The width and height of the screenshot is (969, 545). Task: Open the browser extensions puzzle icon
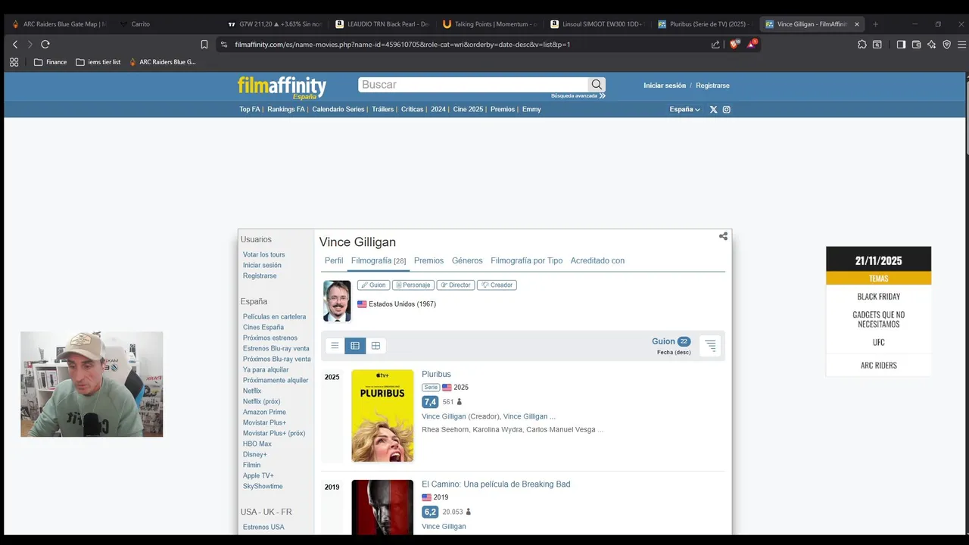tap(862, 45)
